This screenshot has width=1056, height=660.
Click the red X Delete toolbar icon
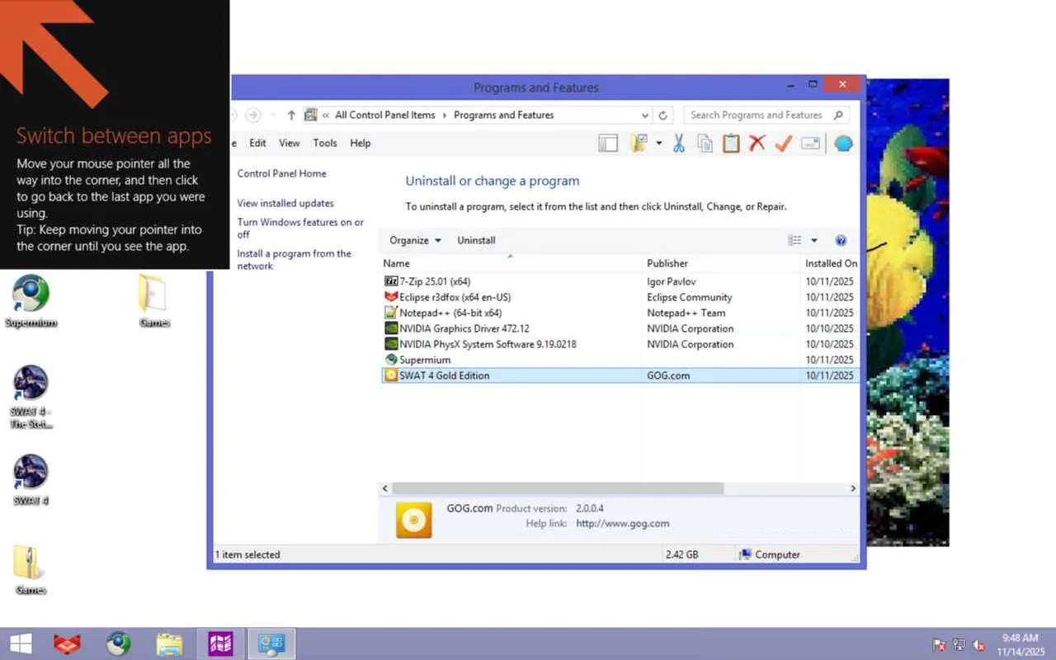point(757,144)
